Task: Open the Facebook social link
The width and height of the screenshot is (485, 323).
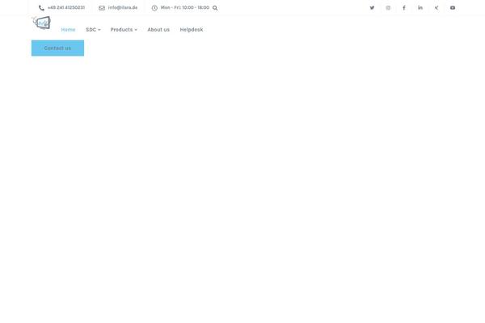Action: 404,8
